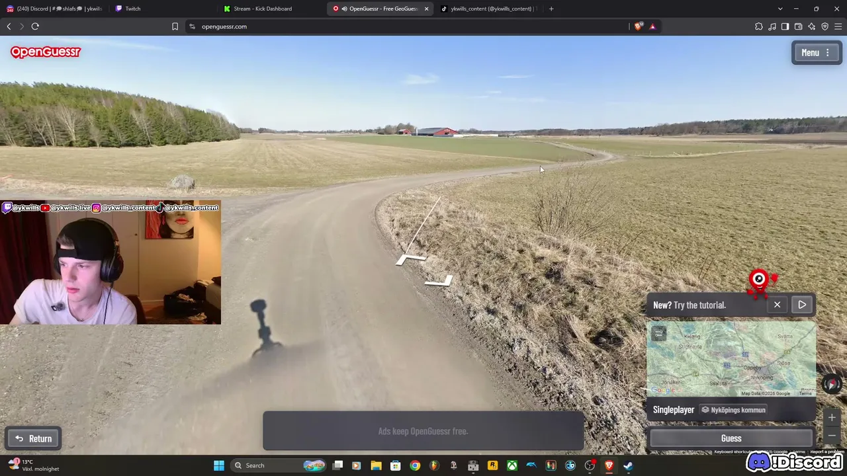Toggle the minimap pin/lock icon

658,334
